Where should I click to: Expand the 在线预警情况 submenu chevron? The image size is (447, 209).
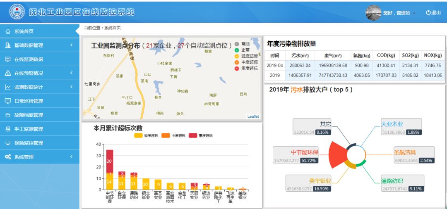point(71,73)
